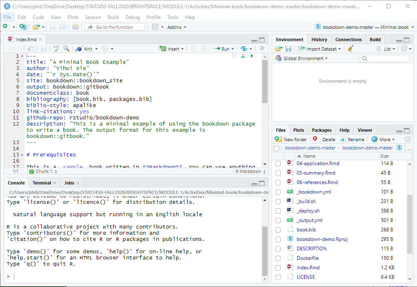This screenshot has height=287, width=417.
Task: Expand the More menu in Files pane
Action: click(x=383, y=139)
